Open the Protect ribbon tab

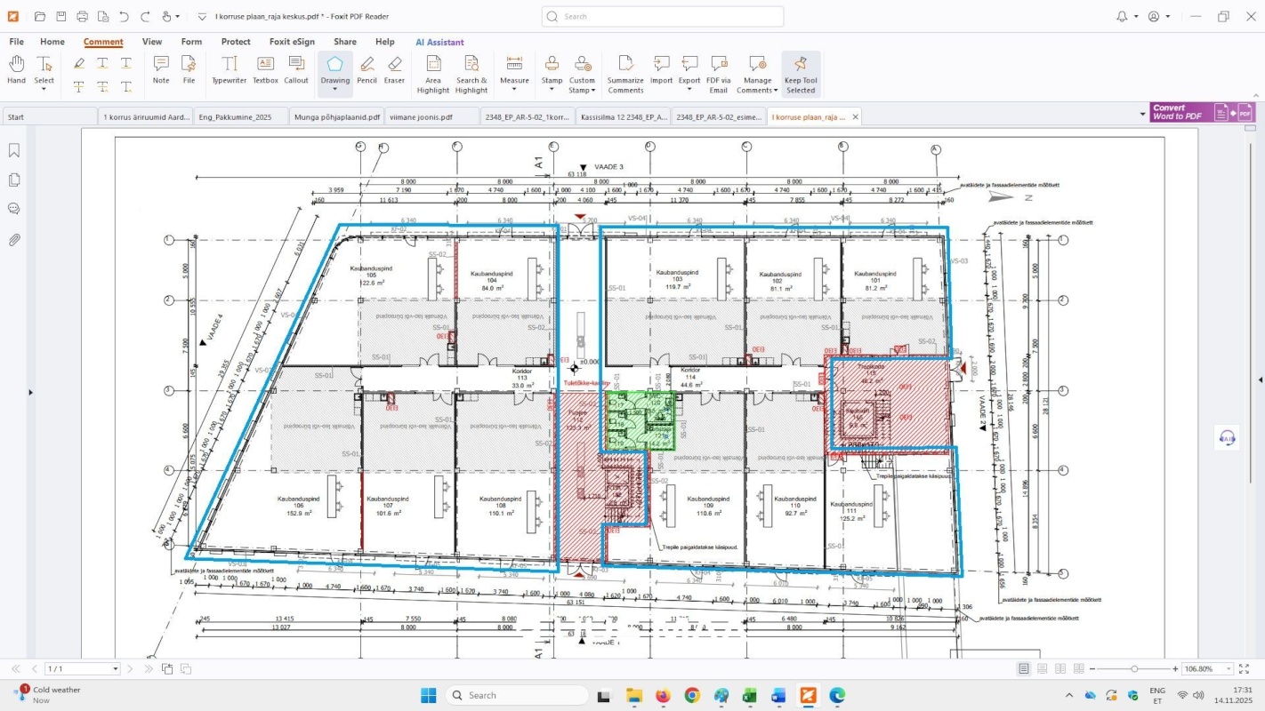tap(236, 42)
